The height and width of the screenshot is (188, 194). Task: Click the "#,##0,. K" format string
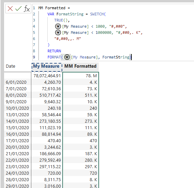coord(128,32)
